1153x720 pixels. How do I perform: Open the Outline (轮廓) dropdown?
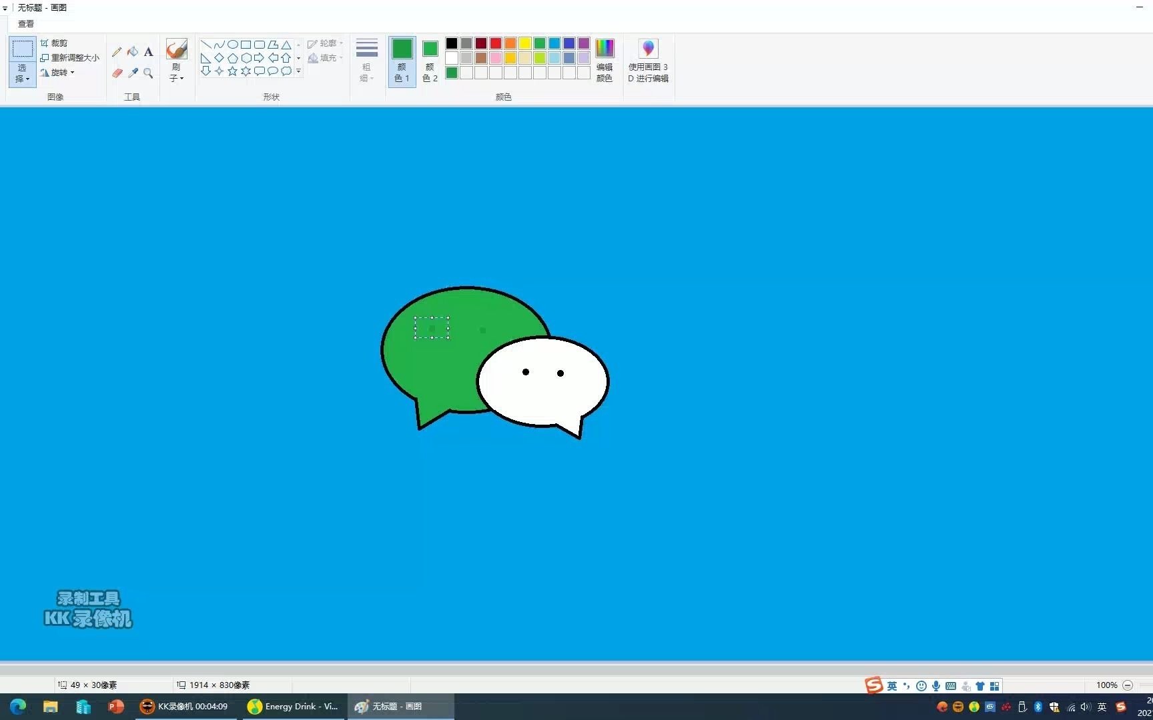pos(325,43)
